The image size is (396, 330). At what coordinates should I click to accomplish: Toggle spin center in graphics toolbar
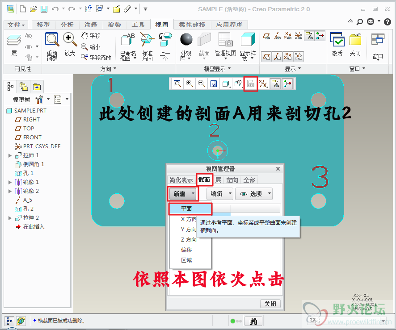click(x=288, y=84)
